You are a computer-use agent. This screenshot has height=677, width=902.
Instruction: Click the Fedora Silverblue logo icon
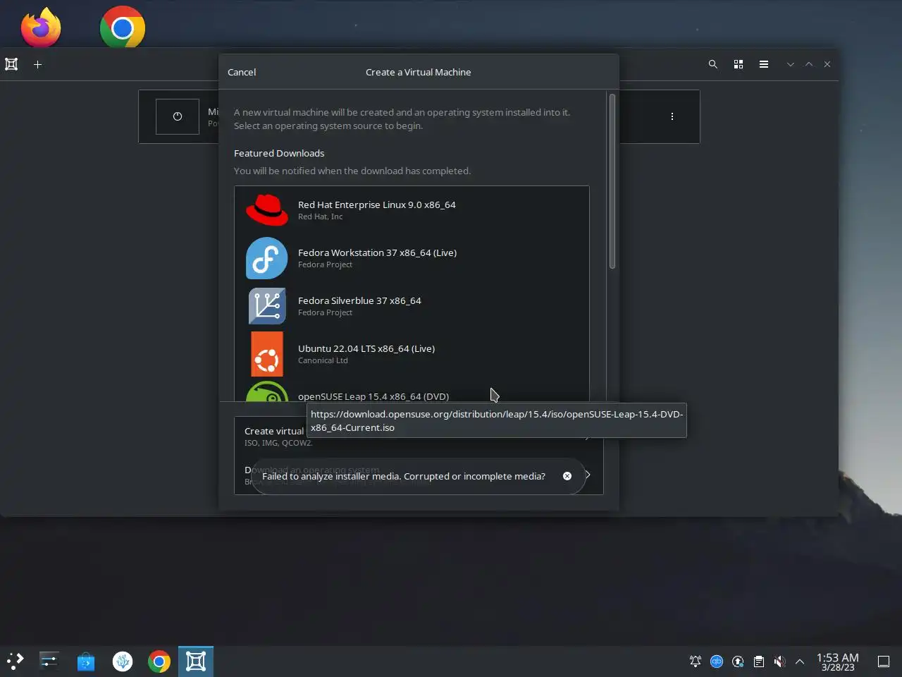coord(267,306)
